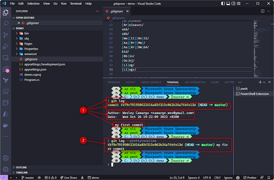This screenshot has width=274, height=180.
Task: Open the Search view in activity bar
Action: pos(5,24)
